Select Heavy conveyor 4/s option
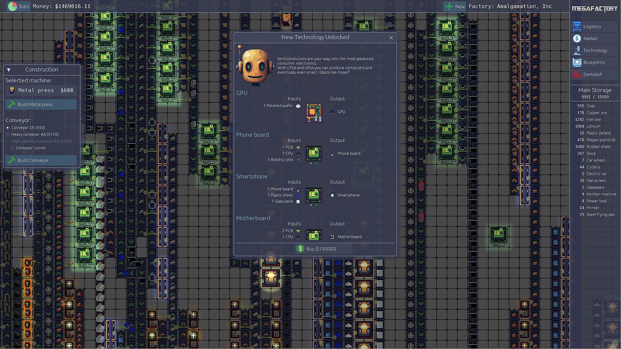621x349 pixels. 8,134
